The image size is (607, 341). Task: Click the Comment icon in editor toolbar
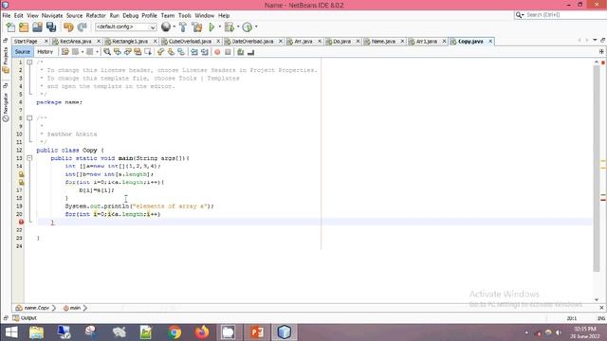pos(240,52)
